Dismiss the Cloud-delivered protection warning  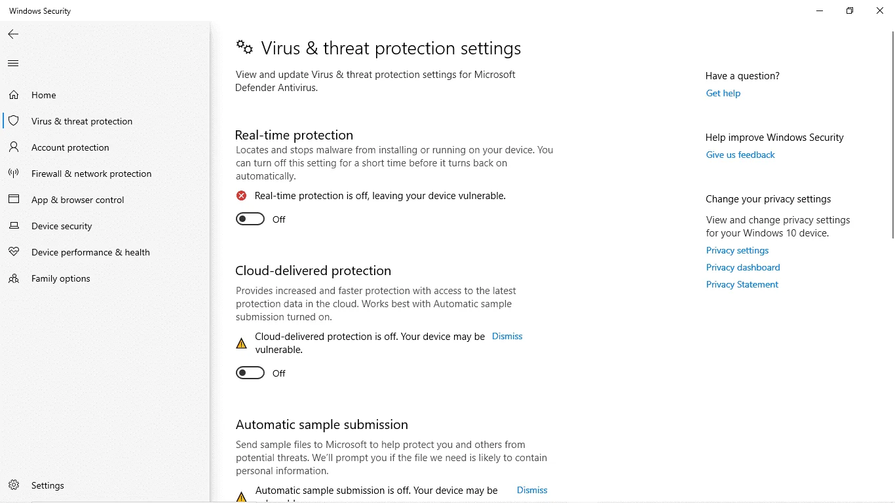[x=507, y=336]
